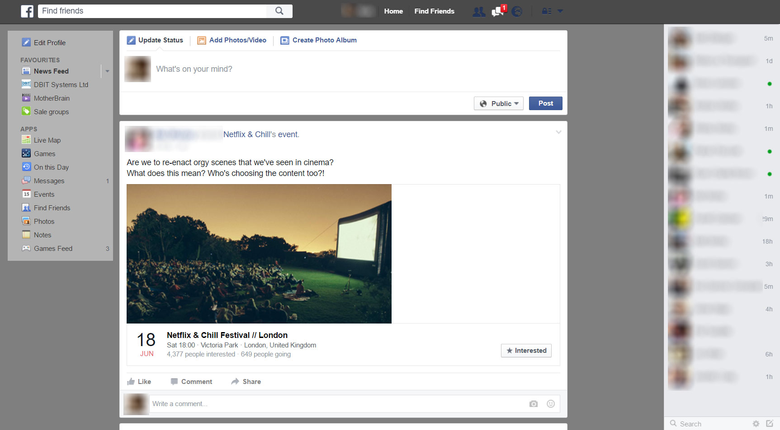Open the chat contact marked 3h
This screenshot has width=780, height=430.
(x=722, y=264)
